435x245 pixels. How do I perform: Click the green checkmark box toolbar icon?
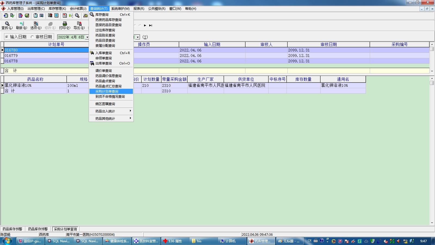click(27, 16)
